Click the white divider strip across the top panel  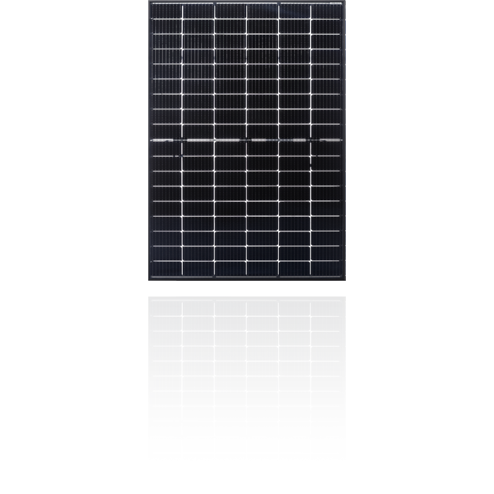[x=247, y=140]
